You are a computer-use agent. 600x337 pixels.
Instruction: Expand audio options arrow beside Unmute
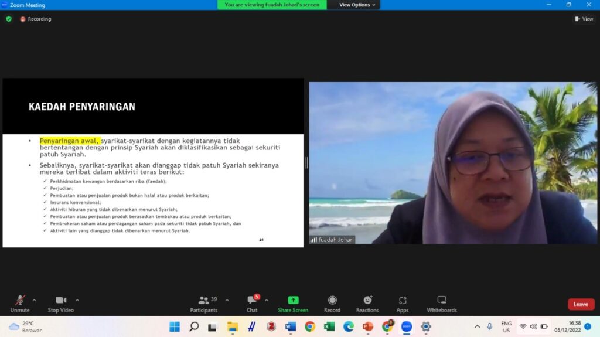coord(34,300)
